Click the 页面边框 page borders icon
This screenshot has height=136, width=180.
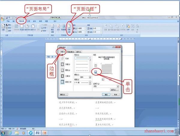tap(69, 28)
